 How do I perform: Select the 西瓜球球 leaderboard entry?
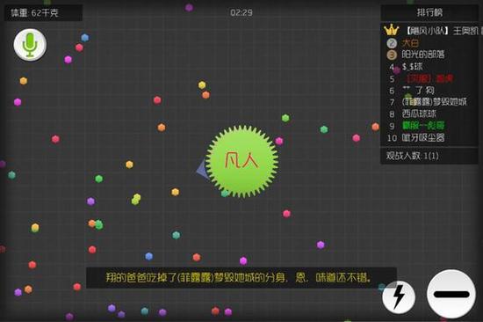(419, 113)
